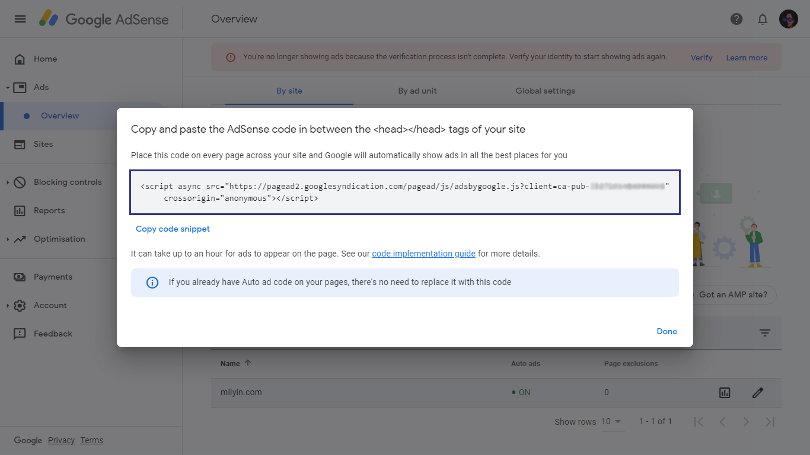Click the Ads sidebar icon
Image resolution: width=810 pixels, height=455 pixels.
click(x=20, y=87)
